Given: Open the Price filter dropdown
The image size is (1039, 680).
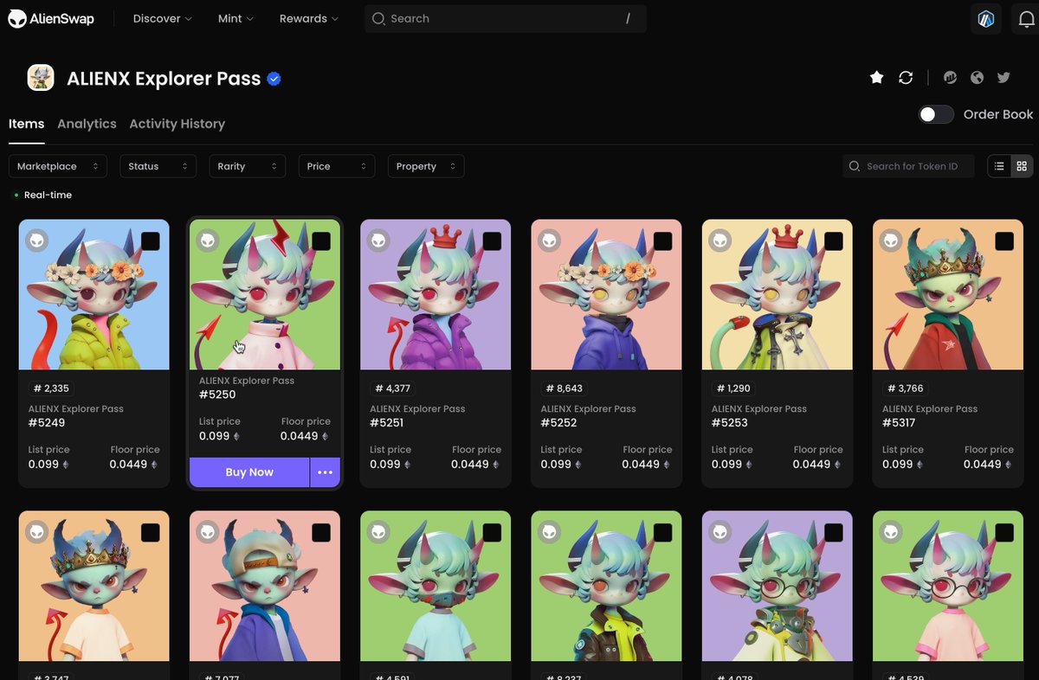Looking at the screenshot, I should [337, 166].
